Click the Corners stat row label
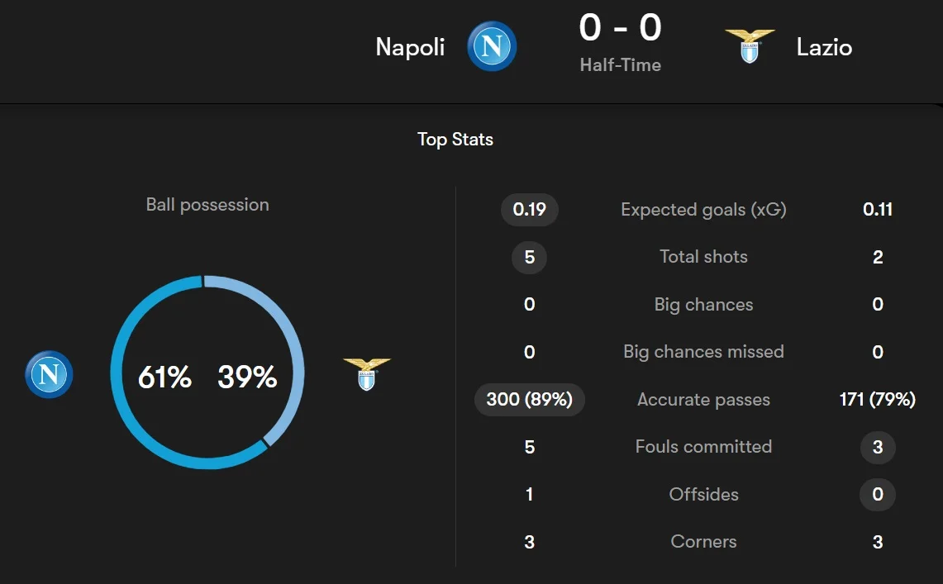Screen dimensions: 943x584 [703, 542]
